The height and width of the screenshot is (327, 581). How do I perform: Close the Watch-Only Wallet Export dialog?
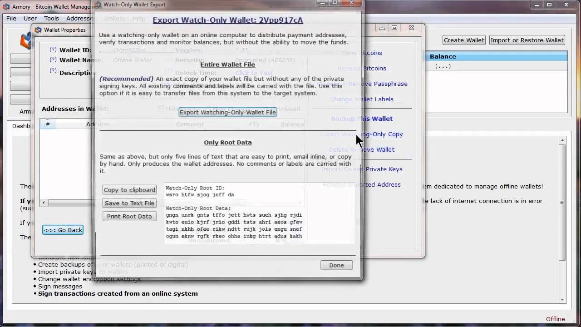click(x=352, y=3)
